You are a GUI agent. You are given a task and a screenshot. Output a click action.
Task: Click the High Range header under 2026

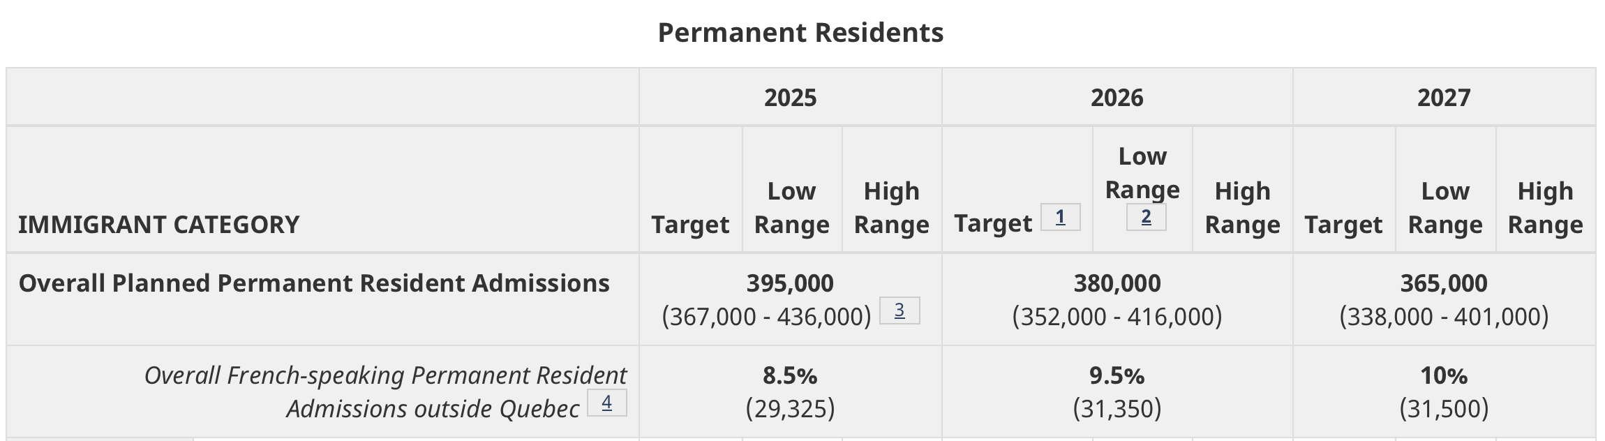click(1242, 208)
